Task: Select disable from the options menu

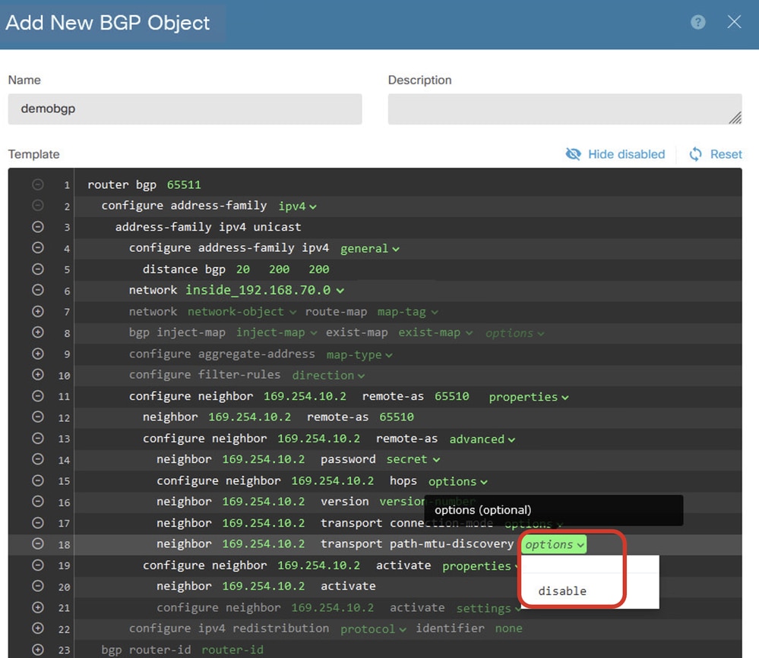Action: point(562,590)
